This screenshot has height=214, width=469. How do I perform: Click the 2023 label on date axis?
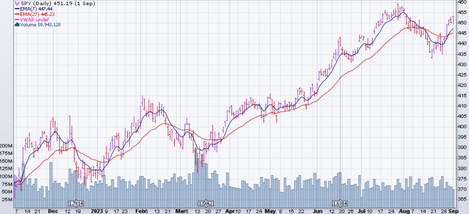point(97,211)
